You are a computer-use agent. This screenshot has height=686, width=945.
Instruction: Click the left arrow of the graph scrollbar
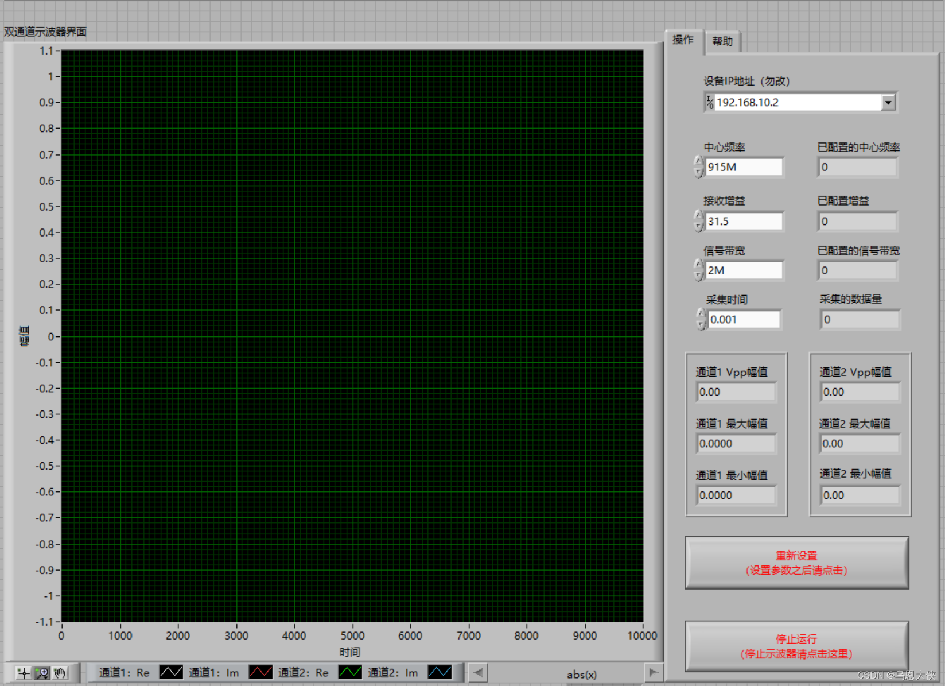[x=478, y=672]
